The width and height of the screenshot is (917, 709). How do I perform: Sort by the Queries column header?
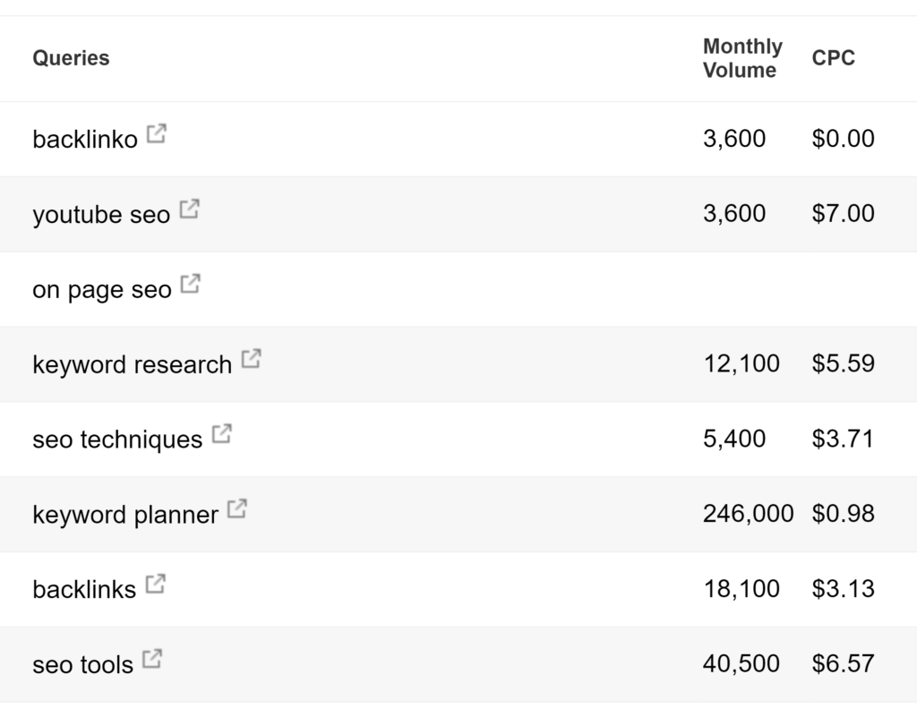[x=71, y=58]
